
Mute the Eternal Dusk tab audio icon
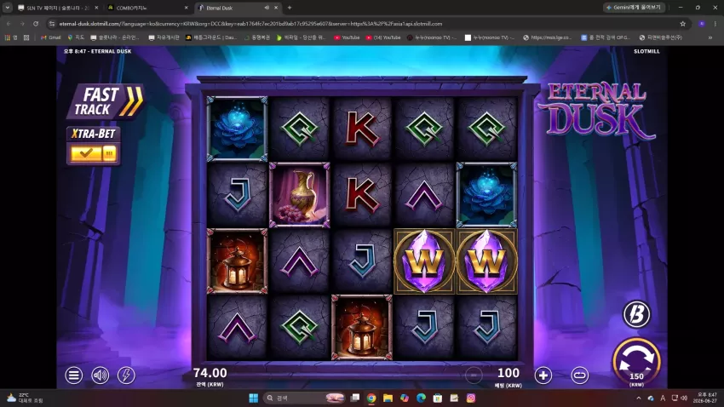(267, 8)
